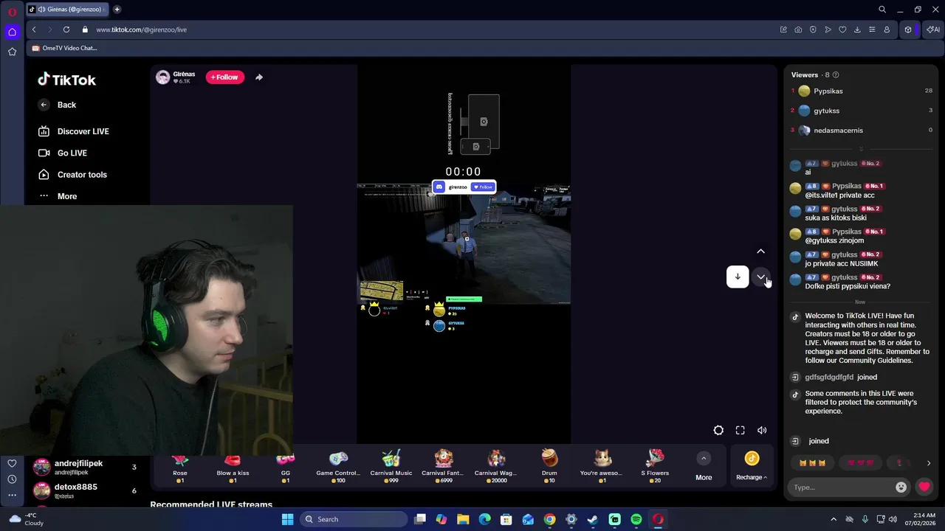Go Back via the sidebar arrow

point(58,105)
